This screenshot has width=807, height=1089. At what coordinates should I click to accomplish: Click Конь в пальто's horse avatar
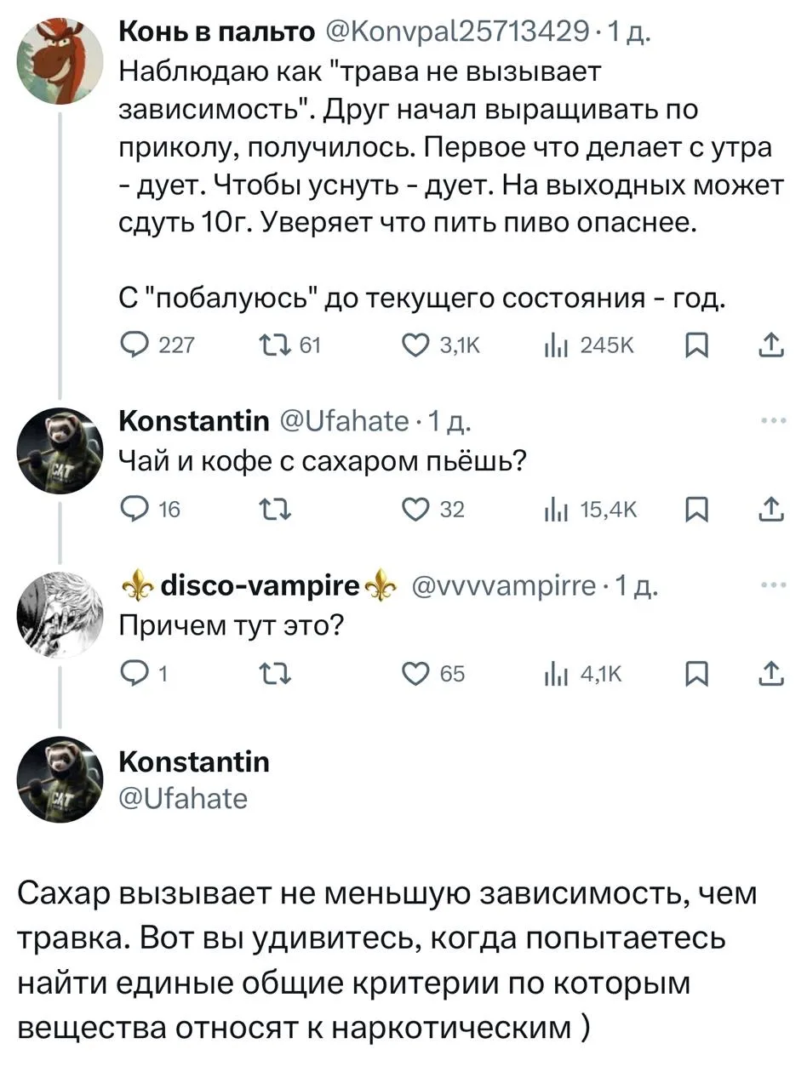(x=60, y=60)
